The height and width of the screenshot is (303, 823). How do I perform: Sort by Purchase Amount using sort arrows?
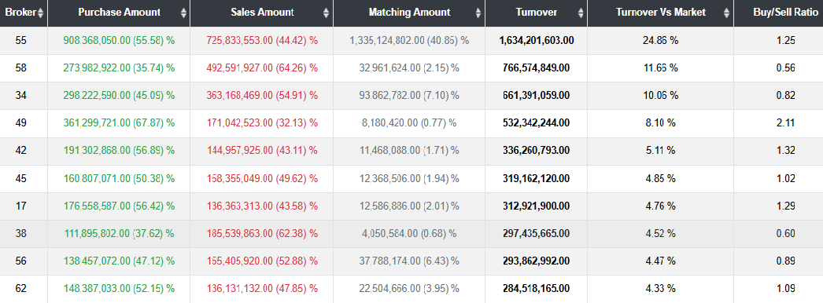click(183, 13)
